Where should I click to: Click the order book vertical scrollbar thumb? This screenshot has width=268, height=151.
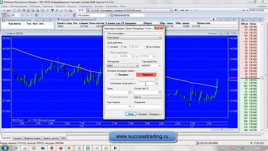(x=261, y=78)
